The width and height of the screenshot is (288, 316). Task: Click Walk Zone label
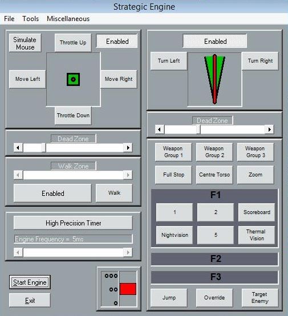click(x=73, y=166)
